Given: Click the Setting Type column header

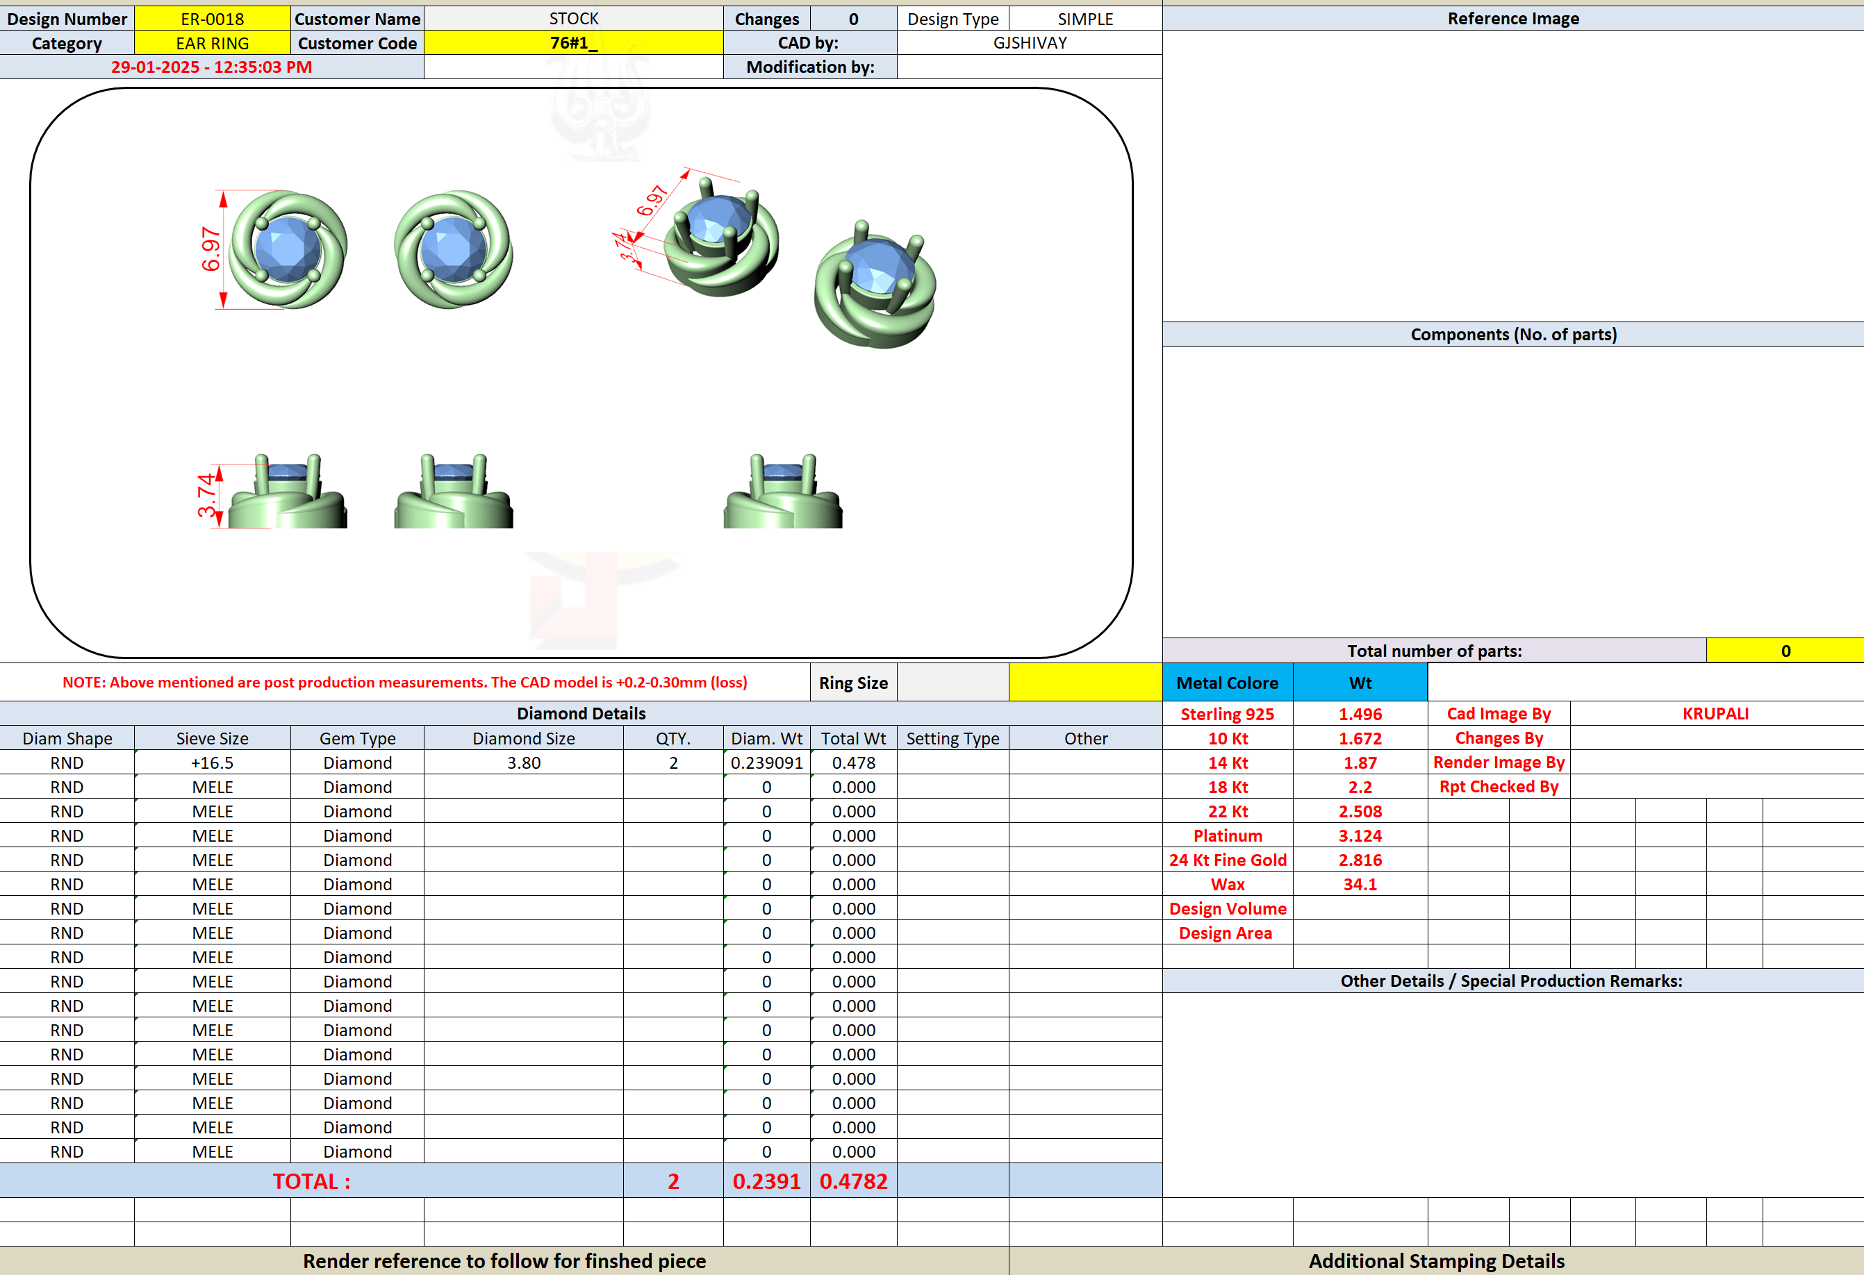Looking at the screenshot, I should [x=953, y=738].
